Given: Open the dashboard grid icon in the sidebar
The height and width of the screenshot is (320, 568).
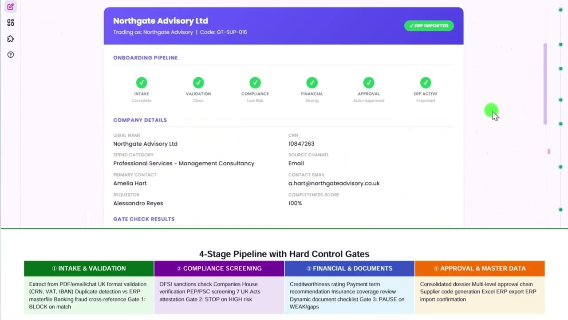Looking at the screenshot, I should click(11, 23).
